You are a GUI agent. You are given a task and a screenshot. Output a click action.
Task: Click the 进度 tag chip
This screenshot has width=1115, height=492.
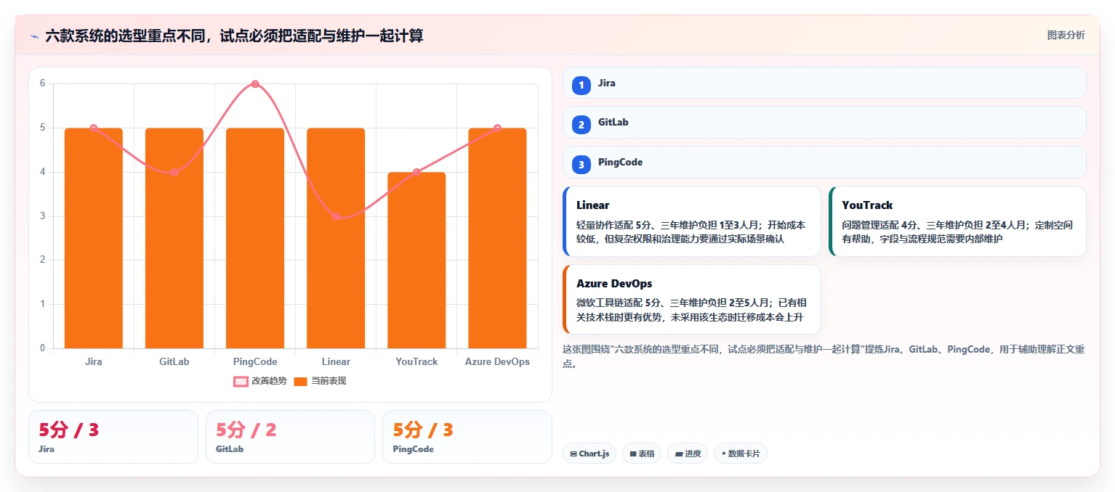[x=688, y=454]
